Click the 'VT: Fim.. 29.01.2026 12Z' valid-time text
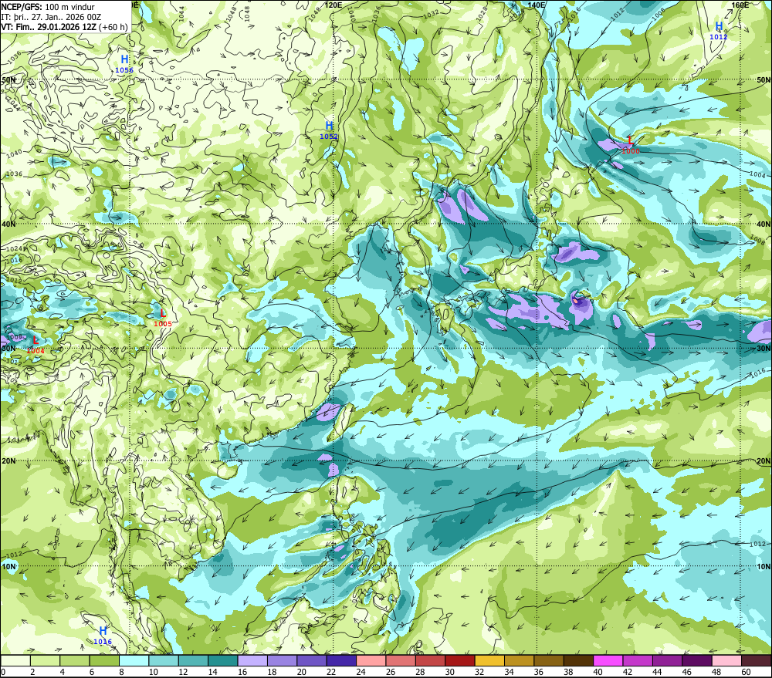The height and width of the screenshot is (678, 772). pyautogui.click(x=49, y=26)
